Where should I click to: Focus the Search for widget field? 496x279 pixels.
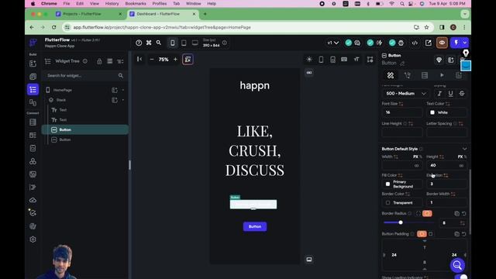pos(84,76)
